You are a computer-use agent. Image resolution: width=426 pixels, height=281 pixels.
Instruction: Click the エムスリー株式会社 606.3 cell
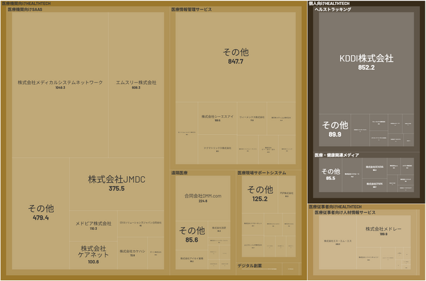click(136, 84)
